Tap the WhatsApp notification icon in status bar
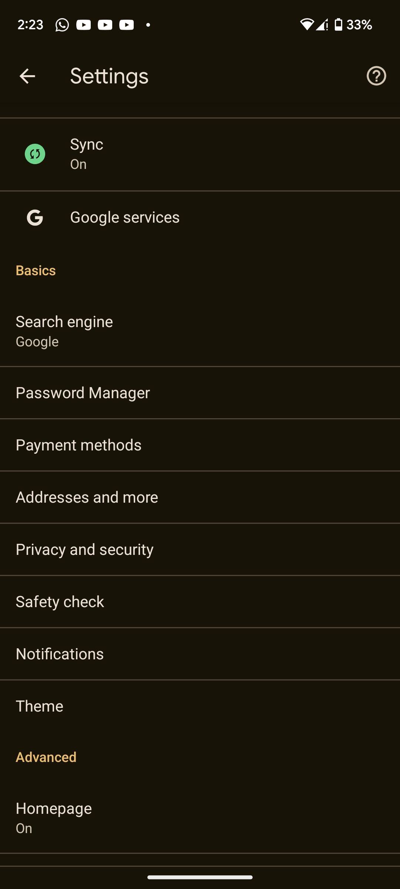Image resolution: width=400 pixels, height=889 pixels. pos(62,25)
